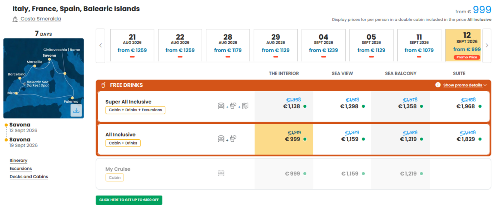
Task: Click the from € 999 headline price
Action: tap(473, 10)
